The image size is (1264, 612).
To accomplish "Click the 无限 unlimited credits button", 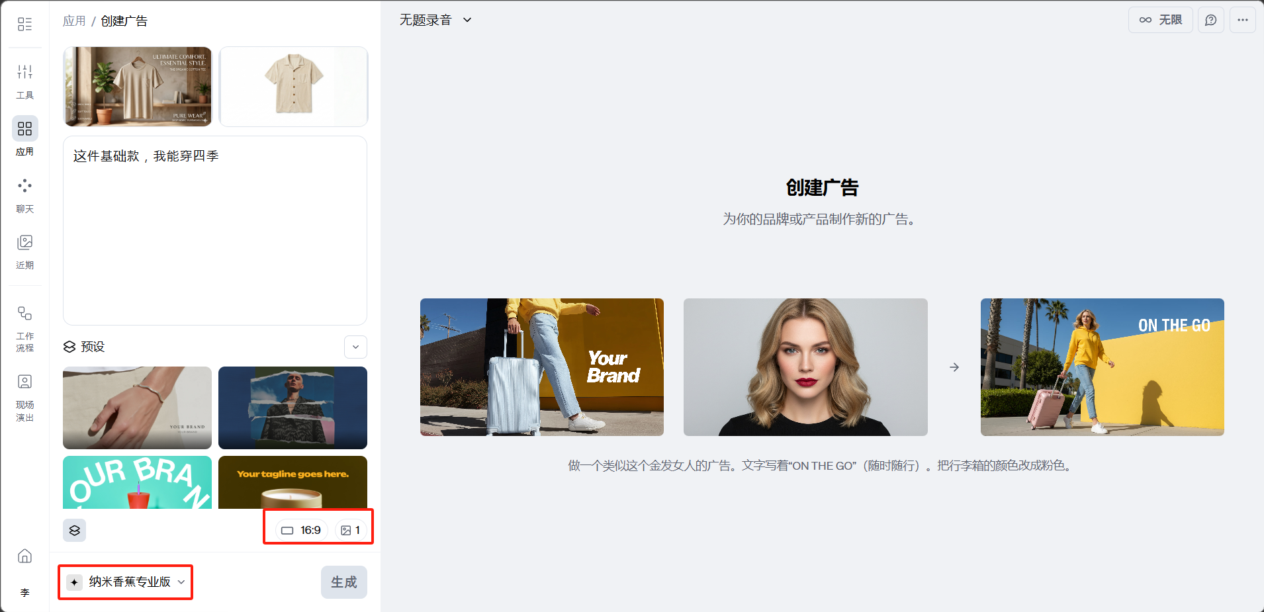I will pos(1160,20).
